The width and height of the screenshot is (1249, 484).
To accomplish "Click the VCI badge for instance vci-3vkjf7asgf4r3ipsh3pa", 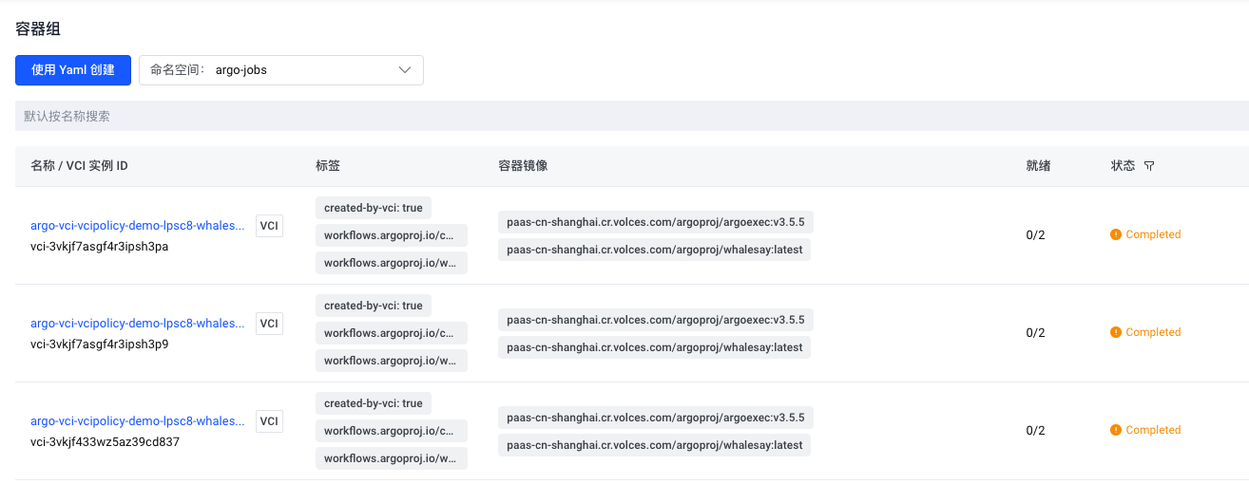I will [270, 226].
